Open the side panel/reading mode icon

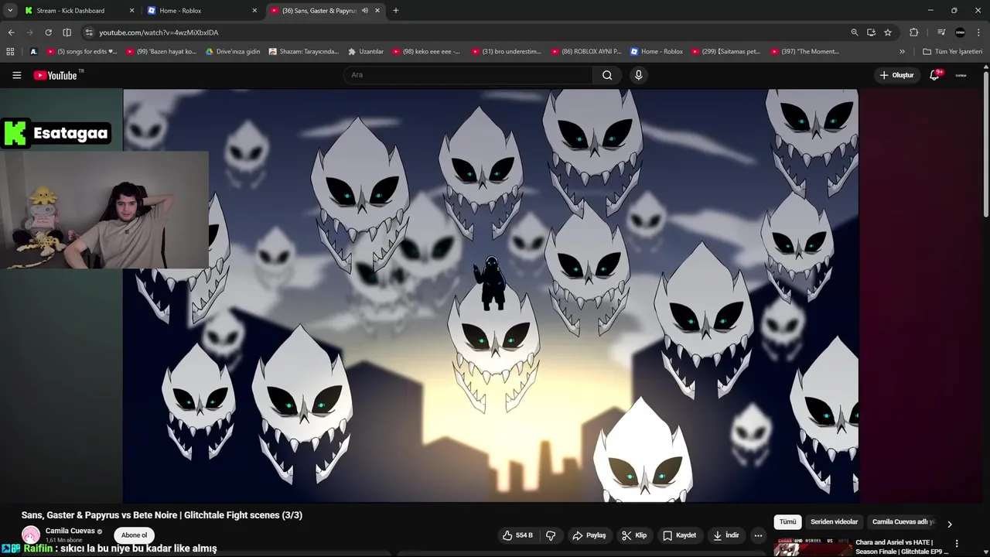[x=67, y=32]
